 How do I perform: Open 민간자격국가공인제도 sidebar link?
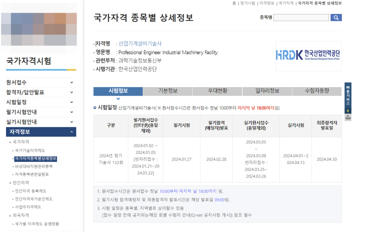(x=34, y=199)
